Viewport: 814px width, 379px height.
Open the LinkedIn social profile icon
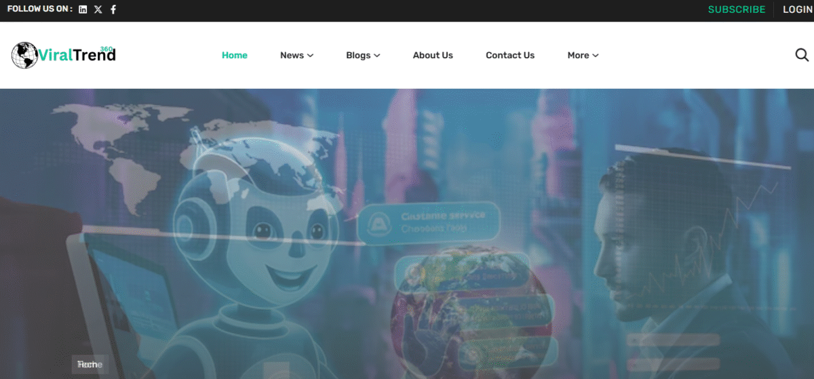click(83, 9)
